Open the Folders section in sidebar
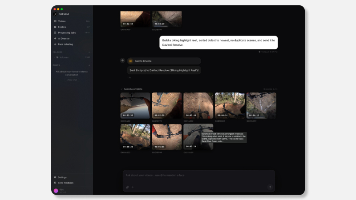Image resolution: width=356 pixels, height=200 pixels. tap(72, 27)
